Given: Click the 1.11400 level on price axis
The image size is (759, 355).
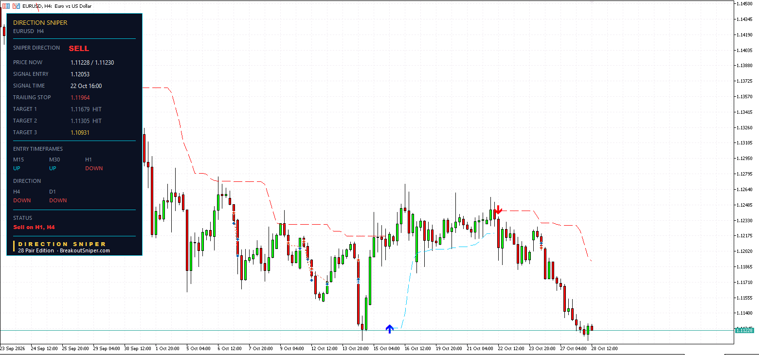Looking at the screenshot, I should 745,313.
